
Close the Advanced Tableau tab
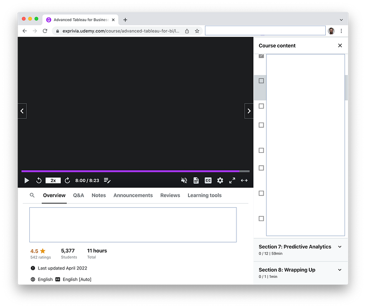(113, 20)
